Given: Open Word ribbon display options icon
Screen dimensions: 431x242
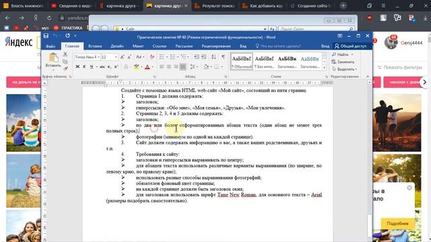Looking at the screenshot, I should click(339, 36).
